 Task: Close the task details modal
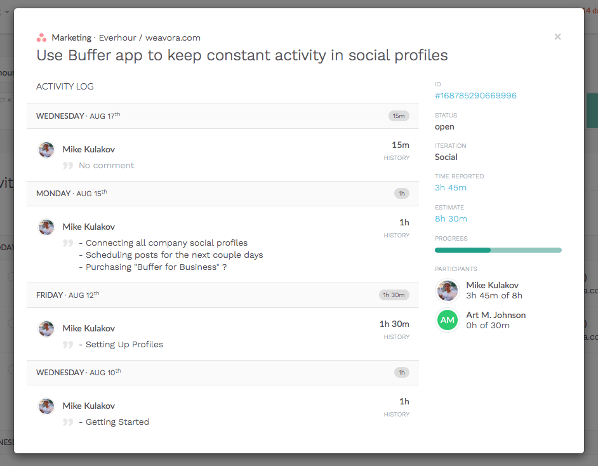click(x=557, y=37)
